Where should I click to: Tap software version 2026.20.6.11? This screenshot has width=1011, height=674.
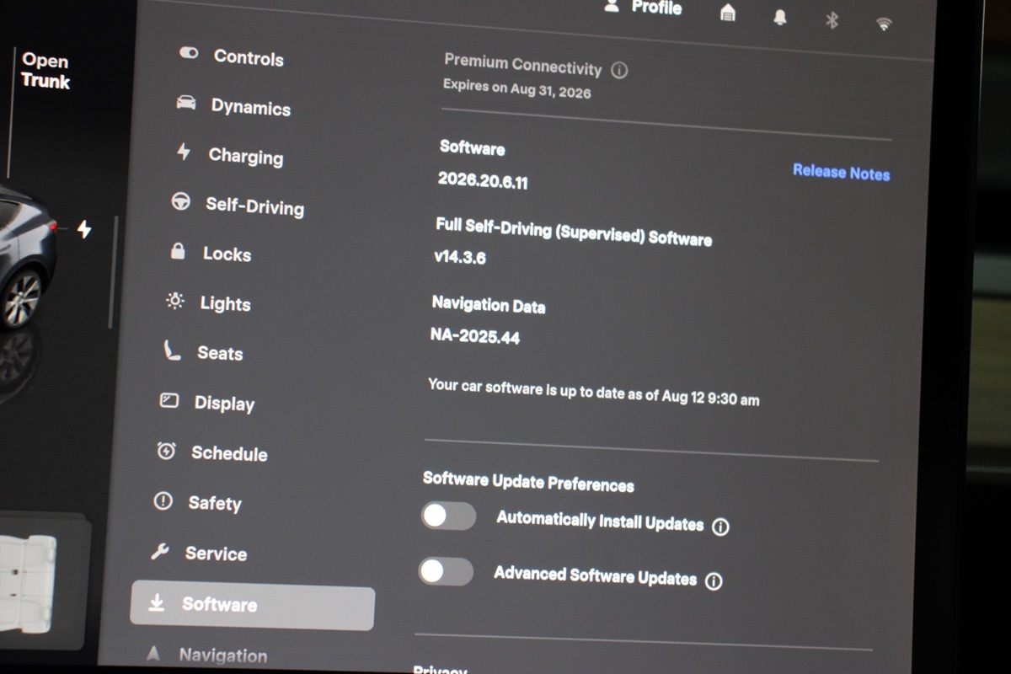pos(483,180)
